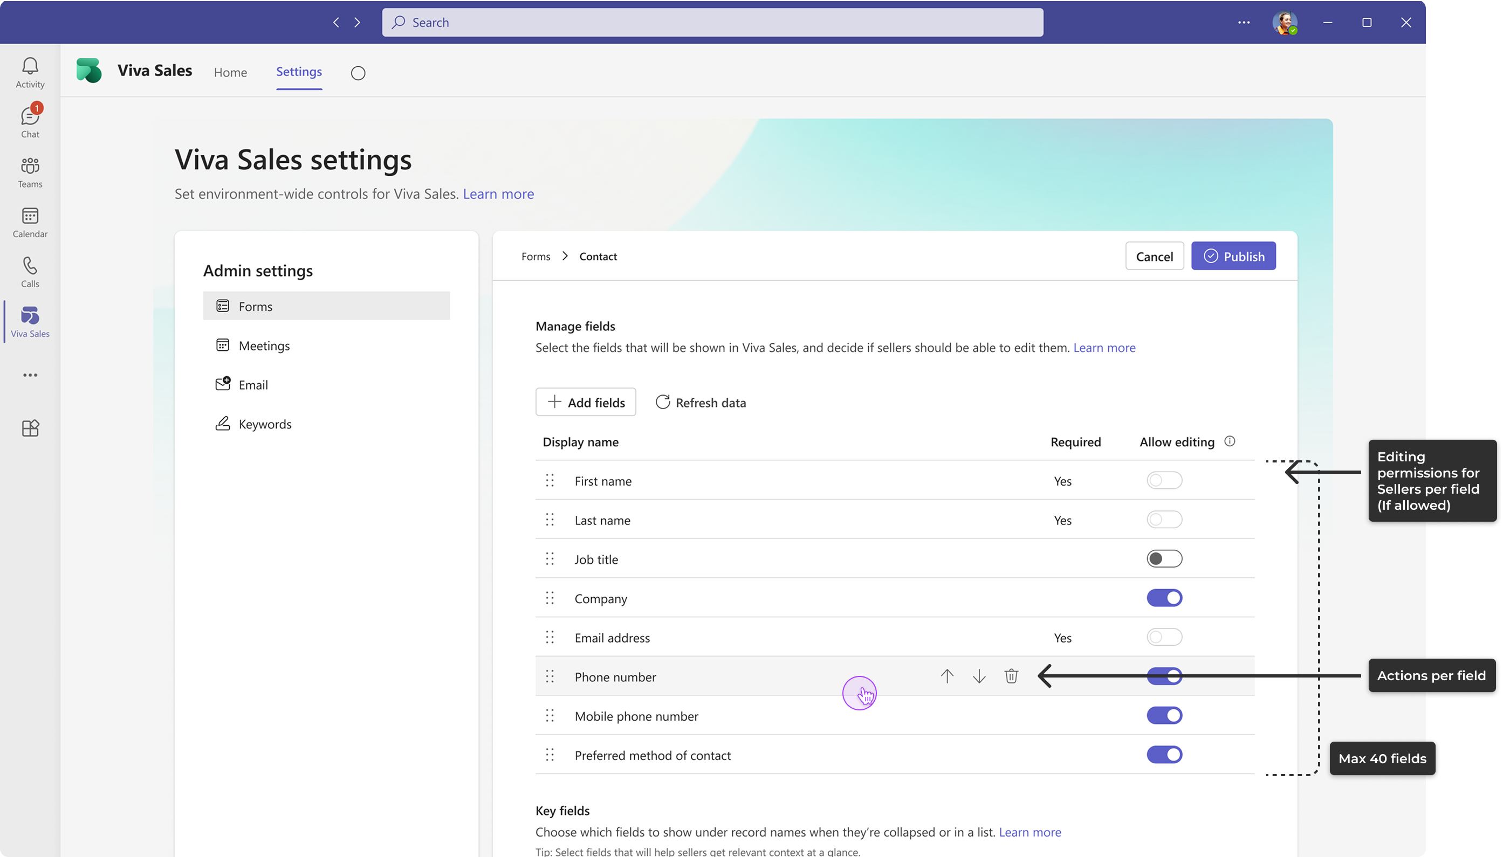Switch to the Home tab
1503x857 pixels.
pyautogui.click(x=230, y=72)
